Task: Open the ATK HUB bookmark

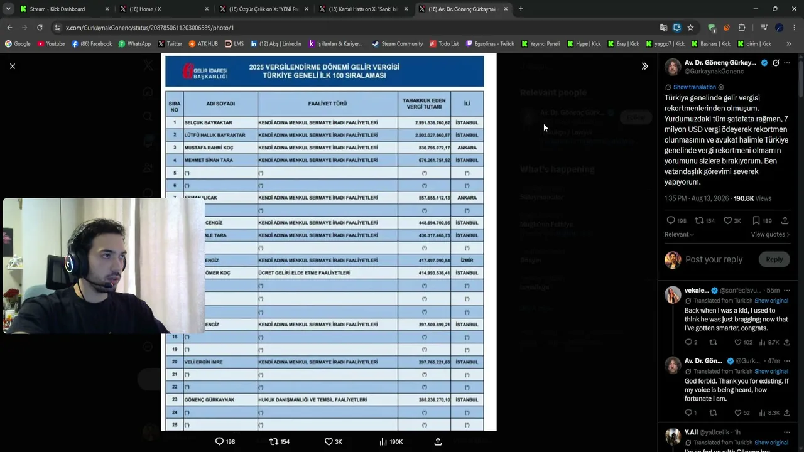Action: coord(204,44)
